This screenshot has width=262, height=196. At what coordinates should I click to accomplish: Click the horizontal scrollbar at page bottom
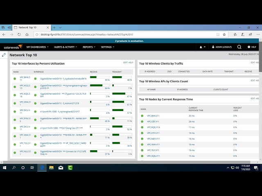[x=126, y=162]
